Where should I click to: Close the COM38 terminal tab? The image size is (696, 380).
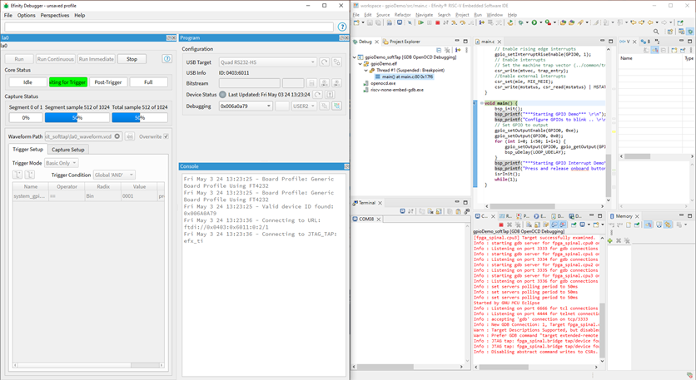pyautogui.click(x=379, y=219)
